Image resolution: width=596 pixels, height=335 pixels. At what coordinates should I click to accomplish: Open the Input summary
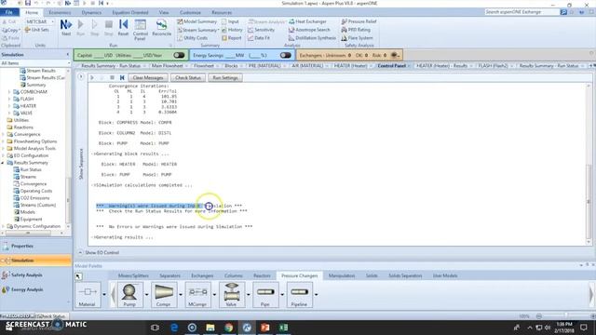pyautogui.click(x=230, y=21)
